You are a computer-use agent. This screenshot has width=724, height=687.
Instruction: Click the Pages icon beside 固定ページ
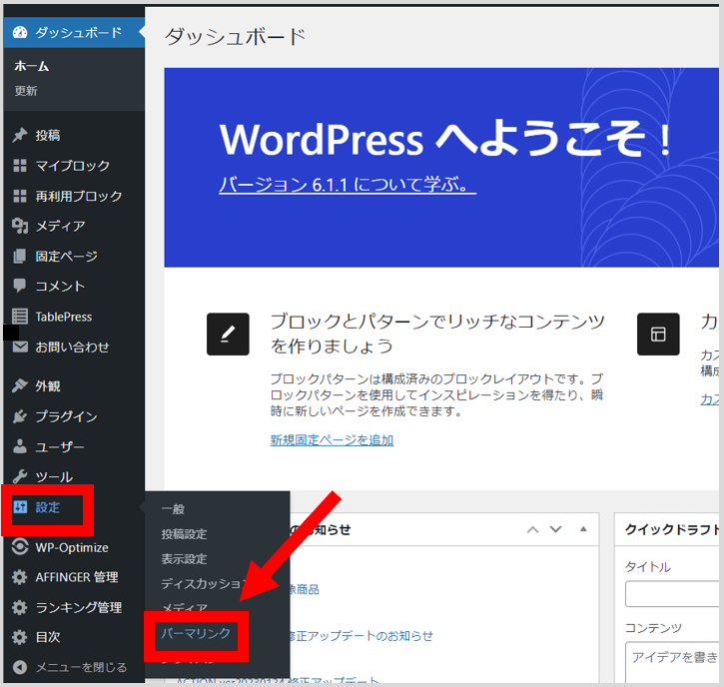pyautogui.click(x=20, y=256)
